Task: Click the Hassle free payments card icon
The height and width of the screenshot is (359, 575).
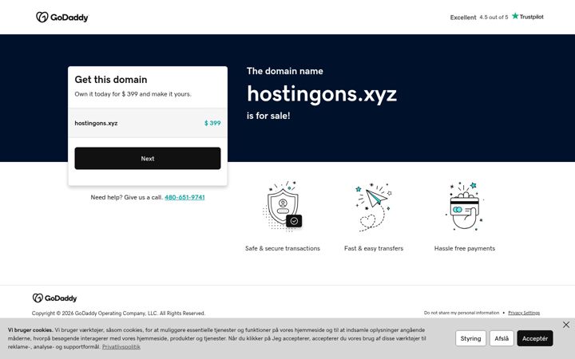Action: pos(464,207)
